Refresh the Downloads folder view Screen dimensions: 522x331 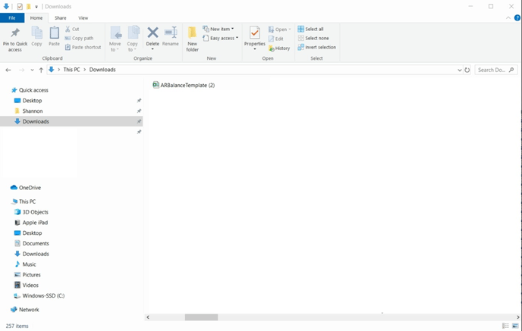click(x=467, y=70)
